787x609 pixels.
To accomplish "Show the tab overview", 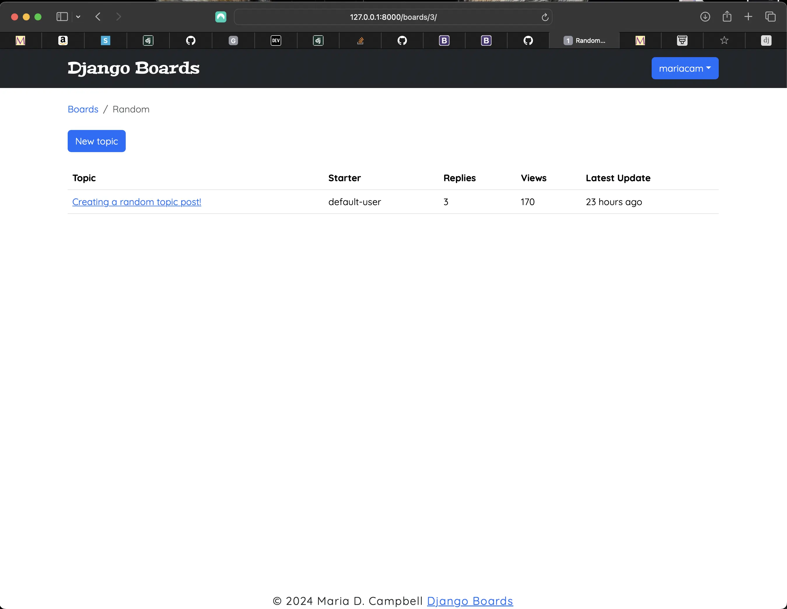I will [770, 17].
